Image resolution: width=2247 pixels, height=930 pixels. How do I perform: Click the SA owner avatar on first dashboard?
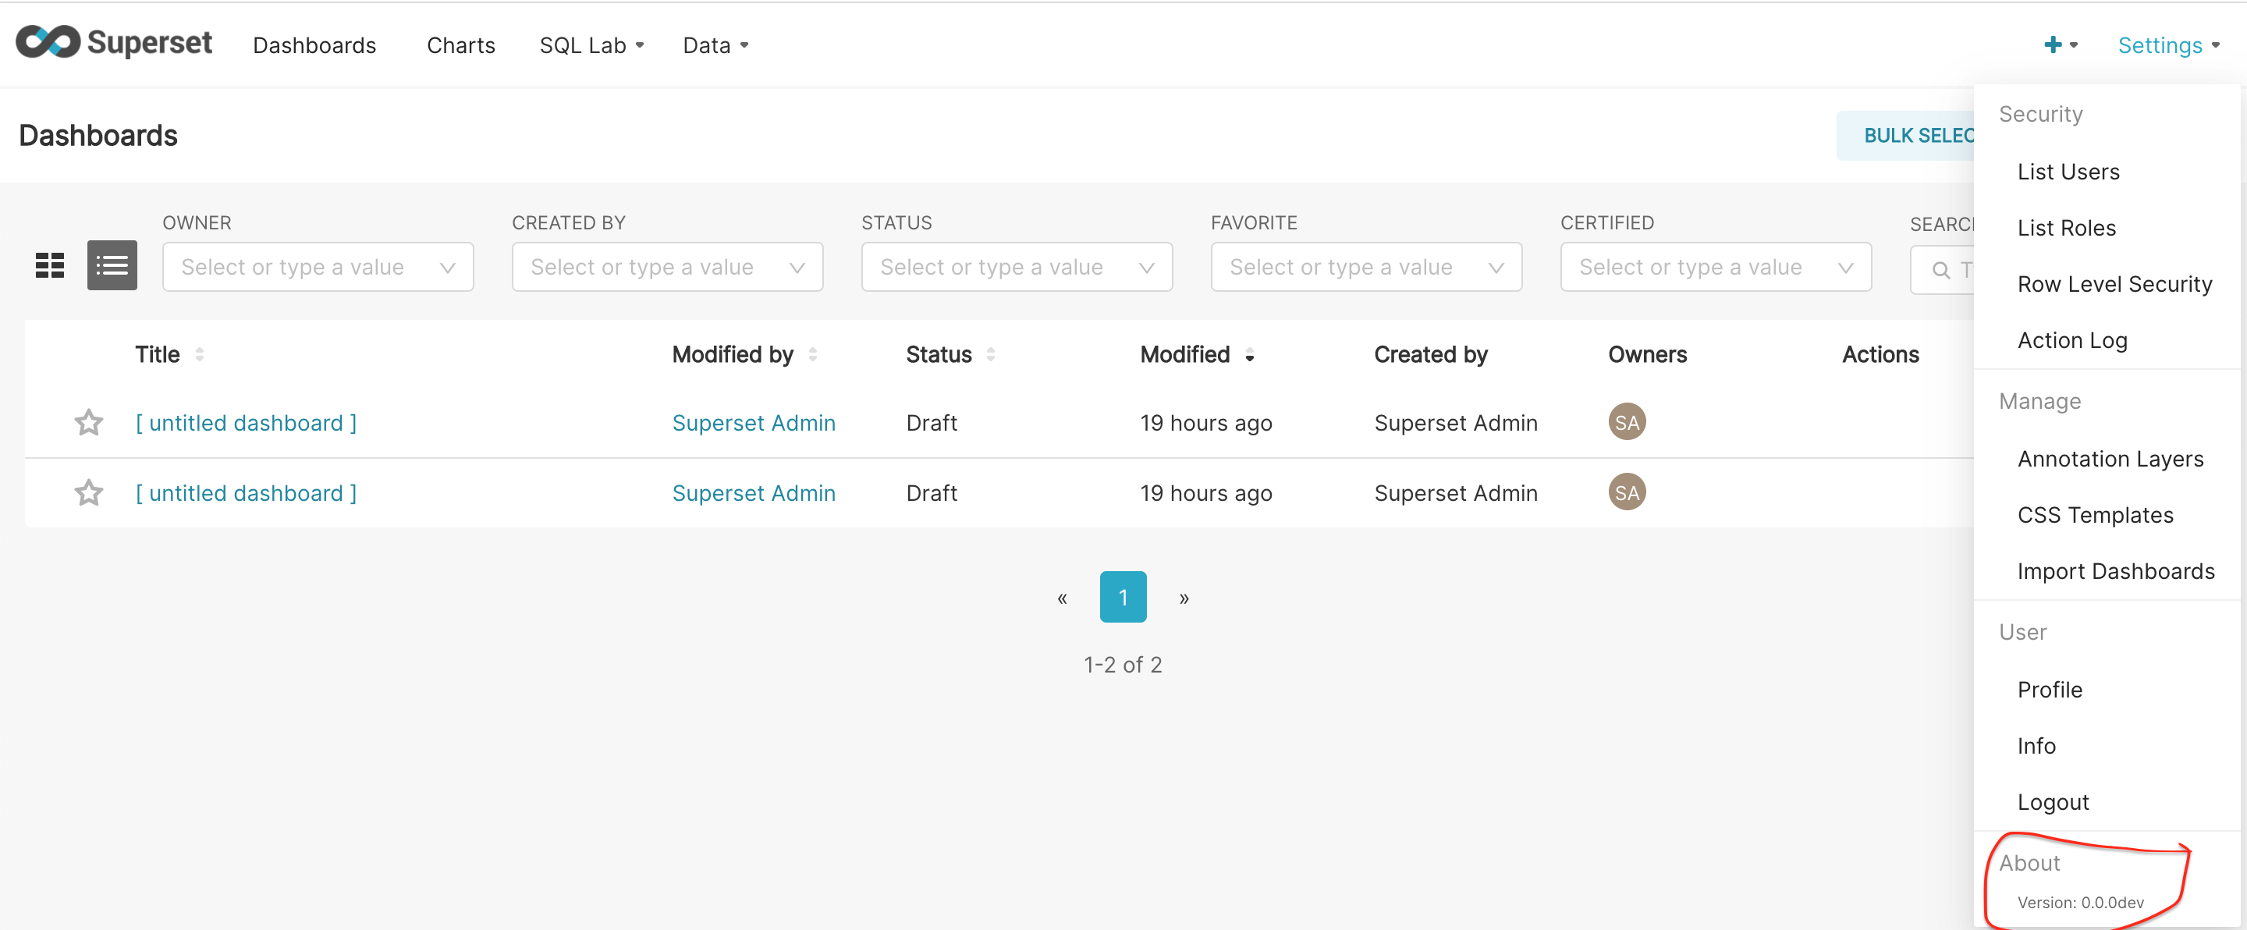(x=1626, y=421)
